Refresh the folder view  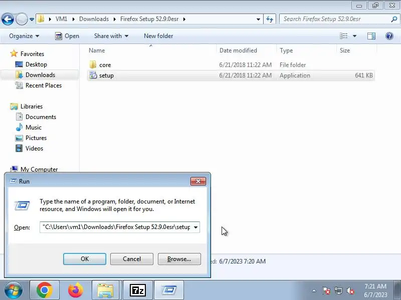point(270,19)
